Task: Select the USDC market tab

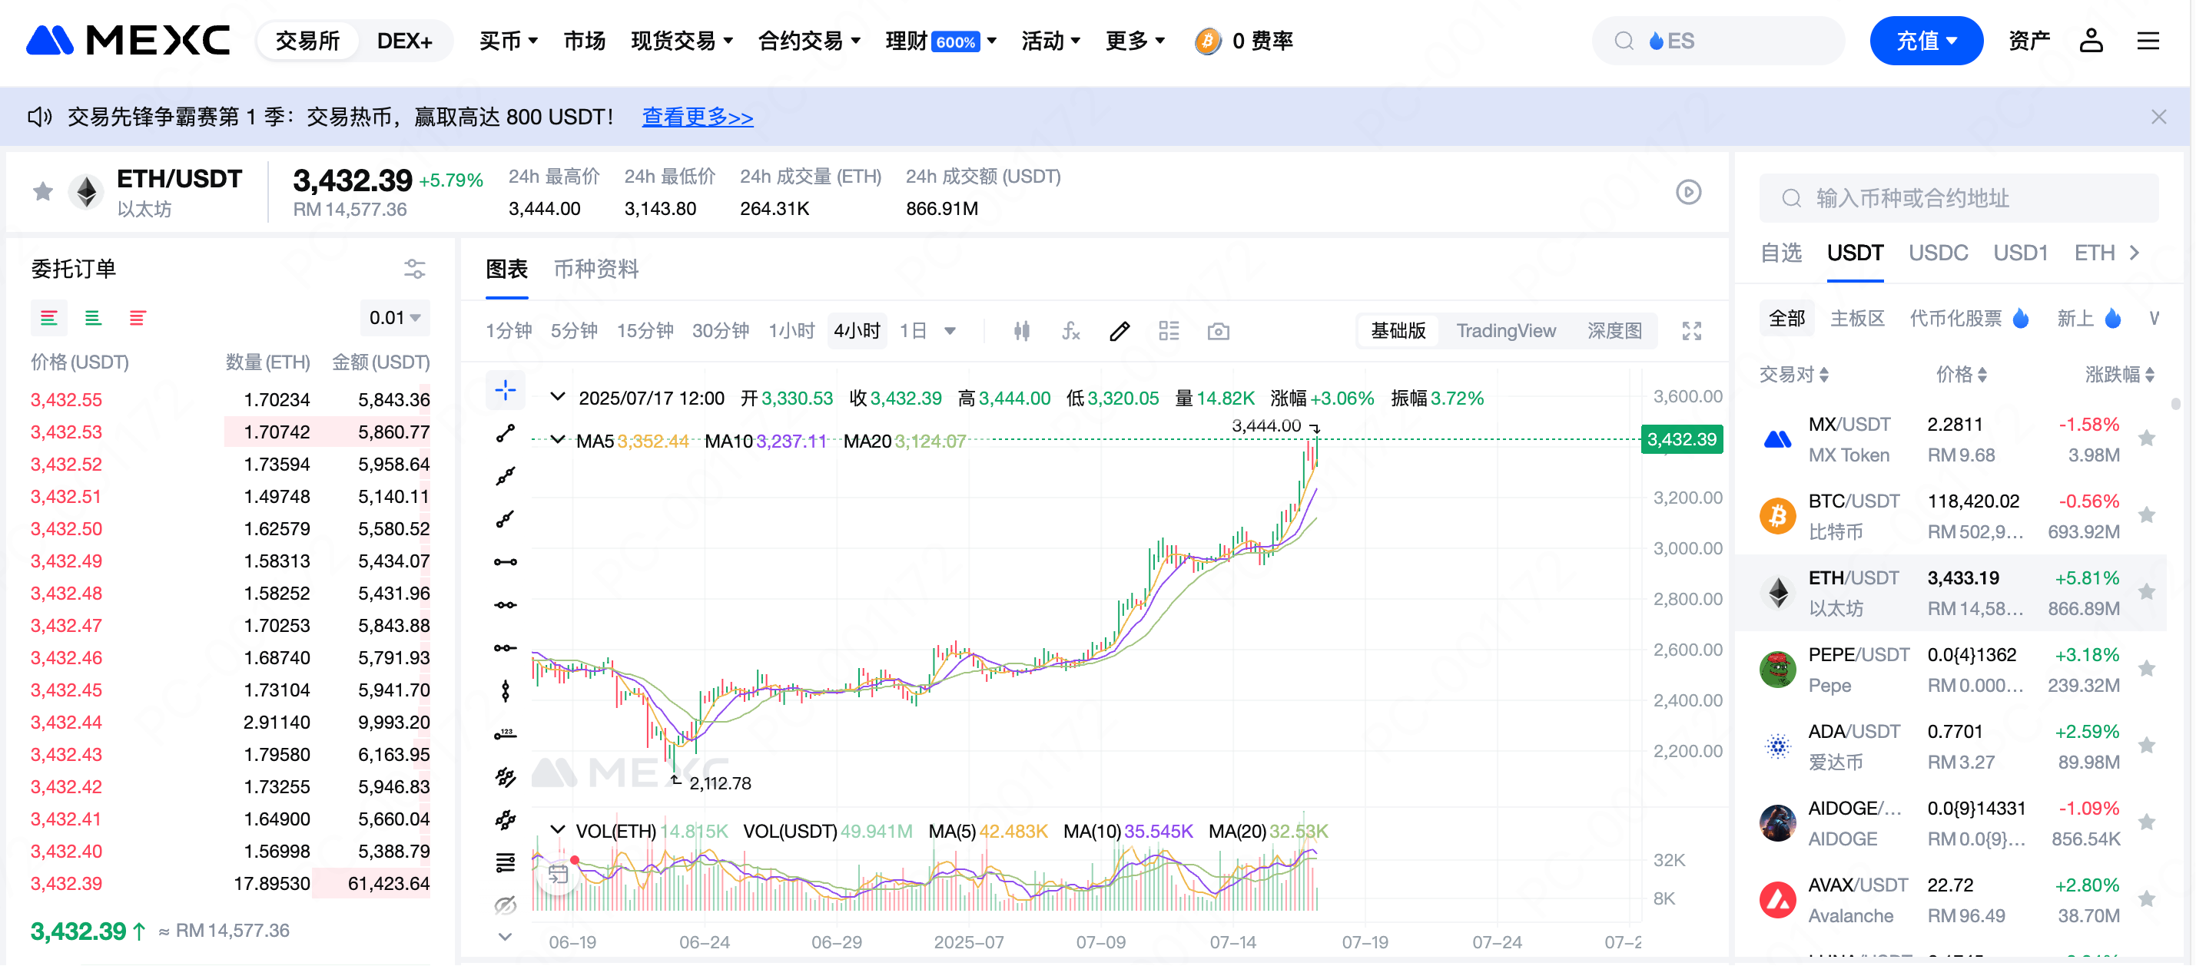Action: (1938, 253)
